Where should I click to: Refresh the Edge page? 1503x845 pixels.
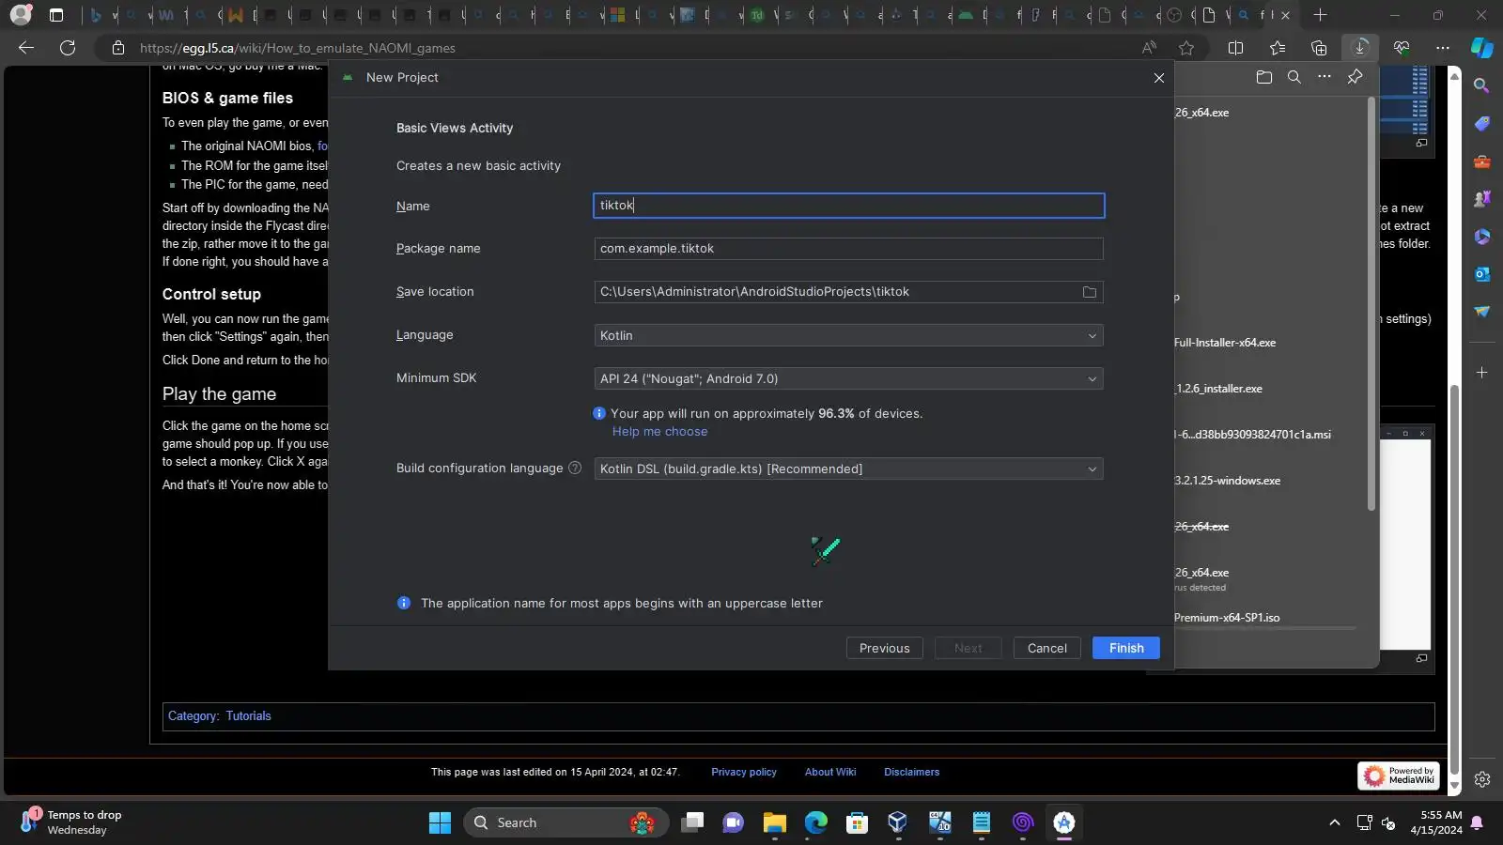pos(68,48)
